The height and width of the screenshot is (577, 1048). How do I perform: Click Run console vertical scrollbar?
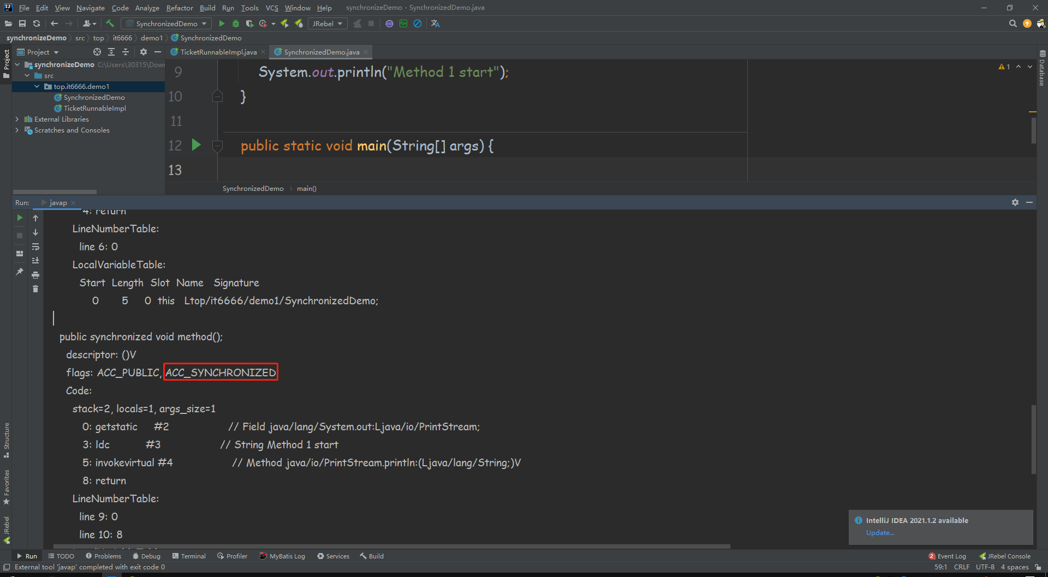(1033, 439)
